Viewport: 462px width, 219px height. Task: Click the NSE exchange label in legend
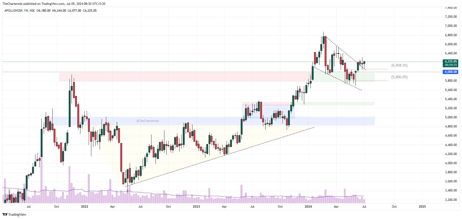[x=32, y=11]
